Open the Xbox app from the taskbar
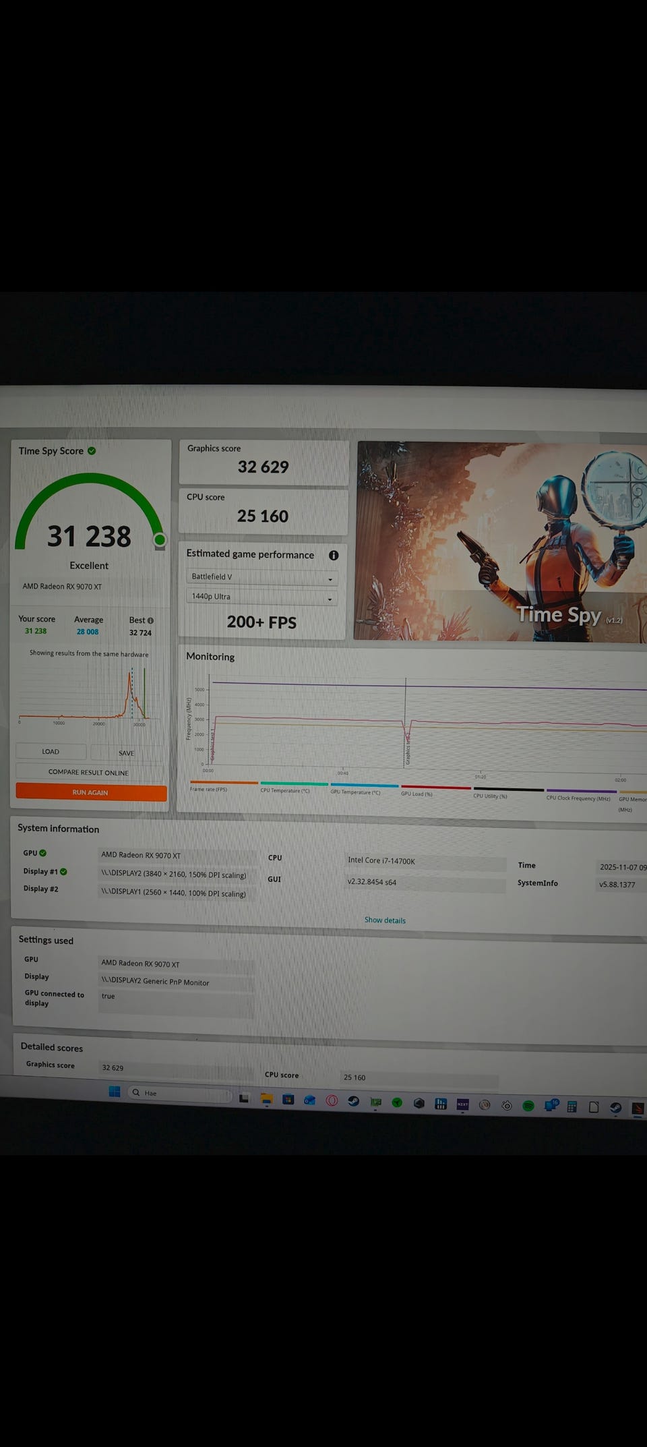The image size is (647, 1447). 397,1102
